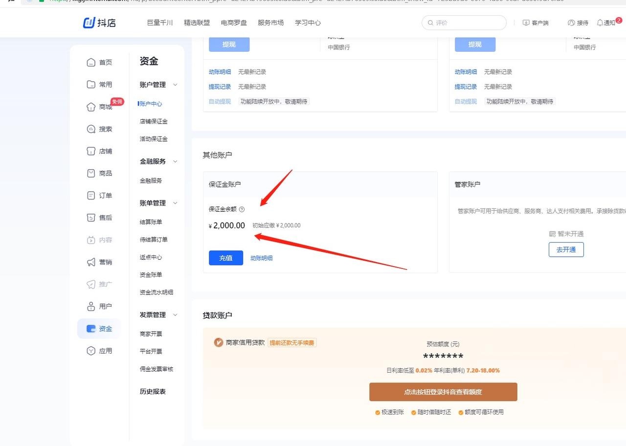Click help icon beside 保证金余额

(242, 209)
